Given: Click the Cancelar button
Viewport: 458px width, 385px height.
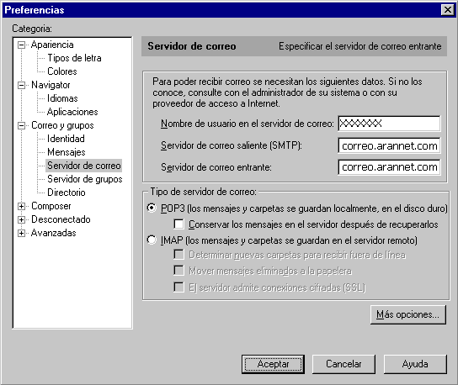Looking at the screenshot, I should pyautogui.click(x=343, y=364).
